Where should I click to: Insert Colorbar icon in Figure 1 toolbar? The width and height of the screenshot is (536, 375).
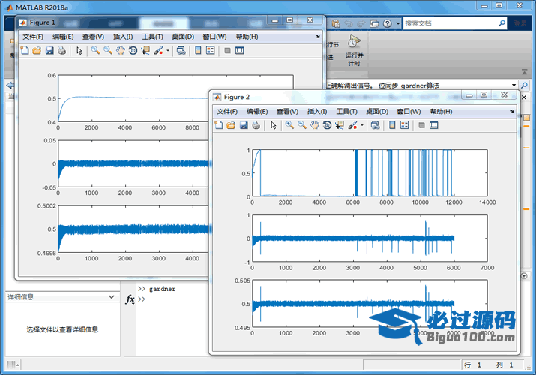[198, 50]
